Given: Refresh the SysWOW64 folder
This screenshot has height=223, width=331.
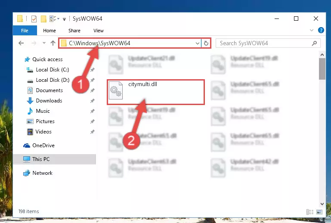Looking at the screenshot, I should tap(206, 43).
